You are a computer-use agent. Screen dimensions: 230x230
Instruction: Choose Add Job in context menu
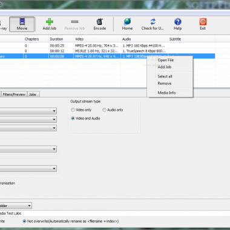pos(165,67)
